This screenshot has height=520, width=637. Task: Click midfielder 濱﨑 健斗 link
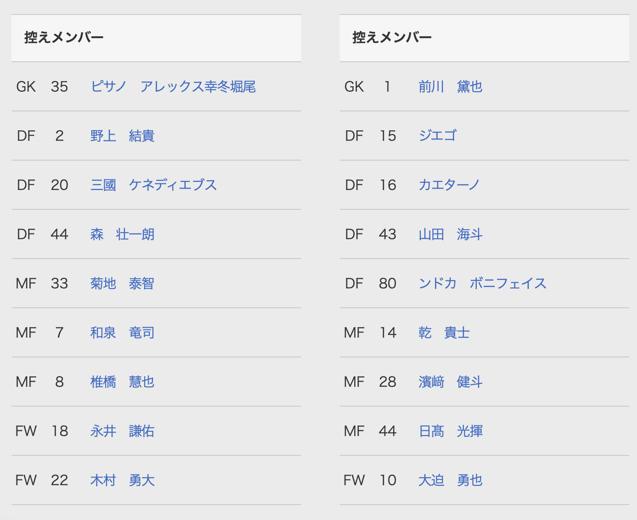click(x=450, y=382)
